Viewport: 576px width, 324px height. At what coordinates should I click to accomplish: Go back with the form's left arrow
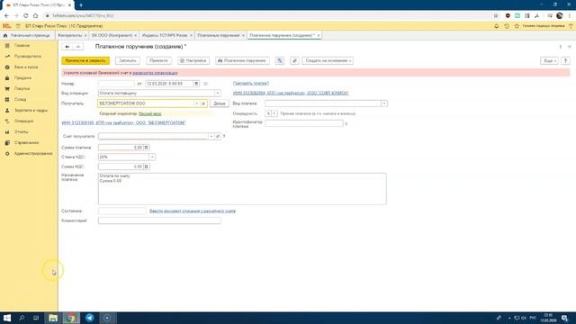pos(67,47)
